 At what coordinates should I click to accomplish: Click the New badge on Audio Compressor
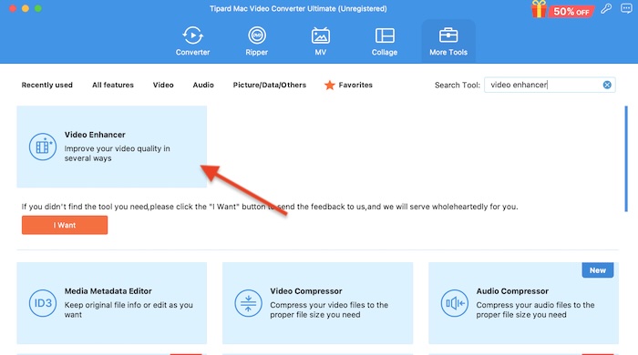597,270
